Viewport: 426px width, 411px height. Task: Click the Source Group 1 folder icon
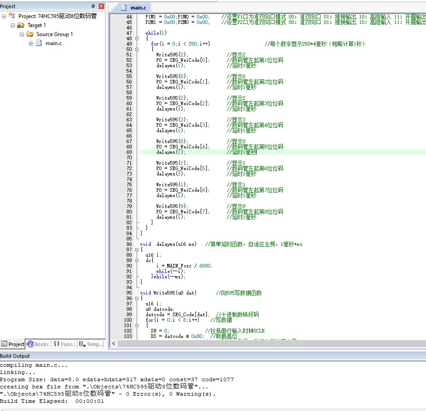30,34
